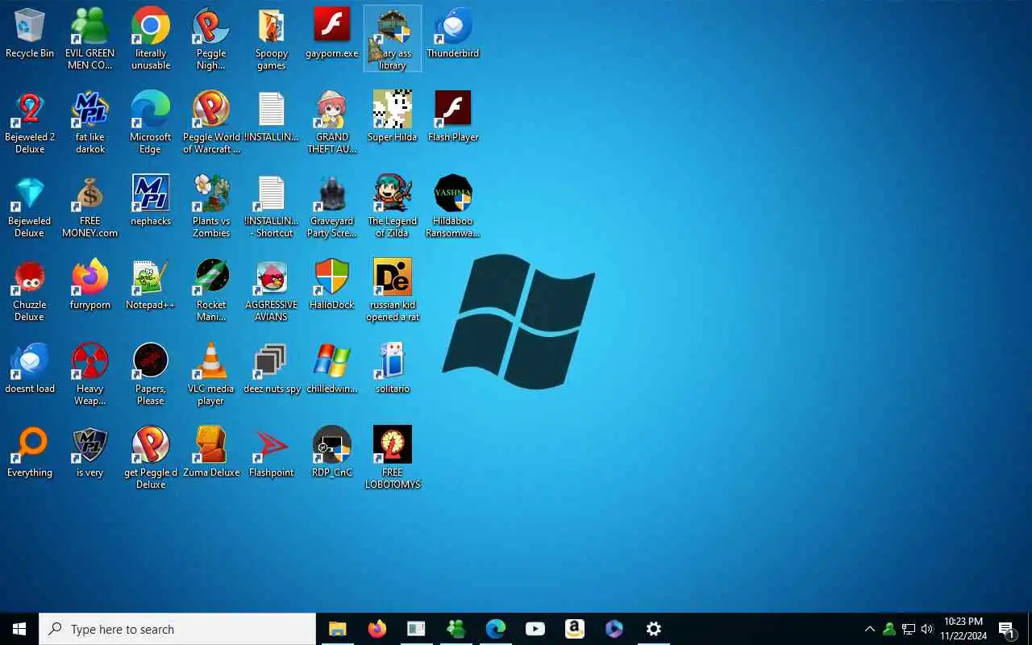Image resolution: width=1032 pixels, height=645 pixels.
Task: Launch the Thunderbird shortcut
Action: pyautogui.click(x=453, y=34)
